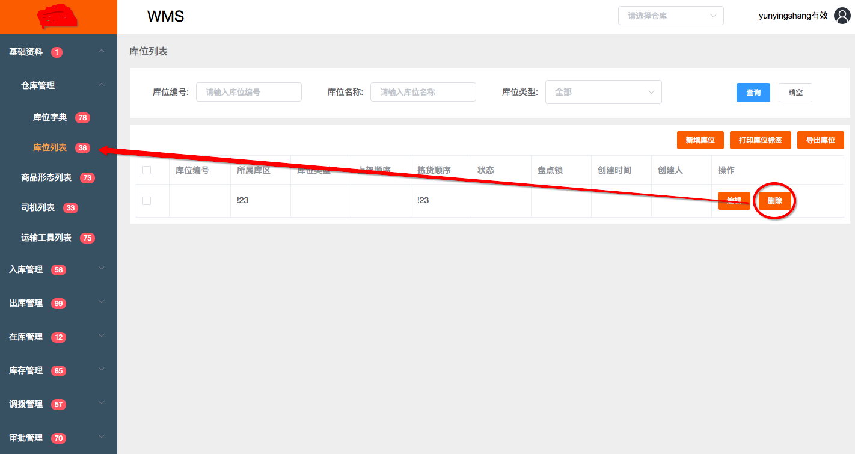Click the 库位编号 column header
Viewport: 855px width, 454px height.
(x=192, y=170)
